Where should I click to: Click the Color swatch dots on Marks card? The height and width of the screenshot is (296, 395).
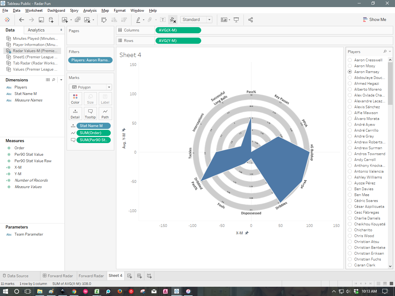point(75,97)
